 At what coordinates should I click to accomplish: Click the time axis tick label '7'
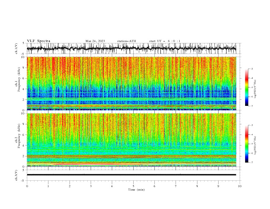coord(176,186)
